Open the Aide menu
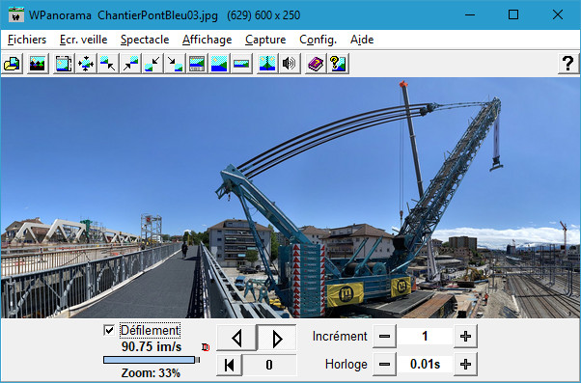The image size is (581, 383). 362,40
